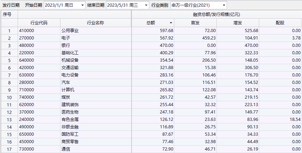Click the 融资总额/发行规模(亿元) group header
This screenshot has height=153, width=302.
pos(216,14)
